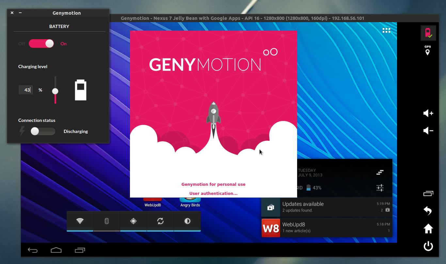Image resolution: width=446 pixels, height=264 pixels.
Task: Click the large battery icon in Battery panel
Action: click(81, 90)
